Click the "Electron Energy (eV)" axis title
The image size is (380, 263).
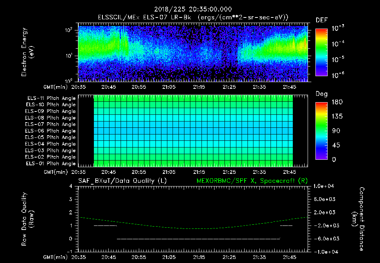point(27,52)
